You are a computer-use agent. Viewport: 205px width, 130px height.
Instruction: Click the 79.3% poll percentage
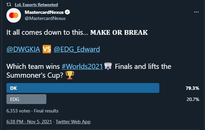pos(192,88)
